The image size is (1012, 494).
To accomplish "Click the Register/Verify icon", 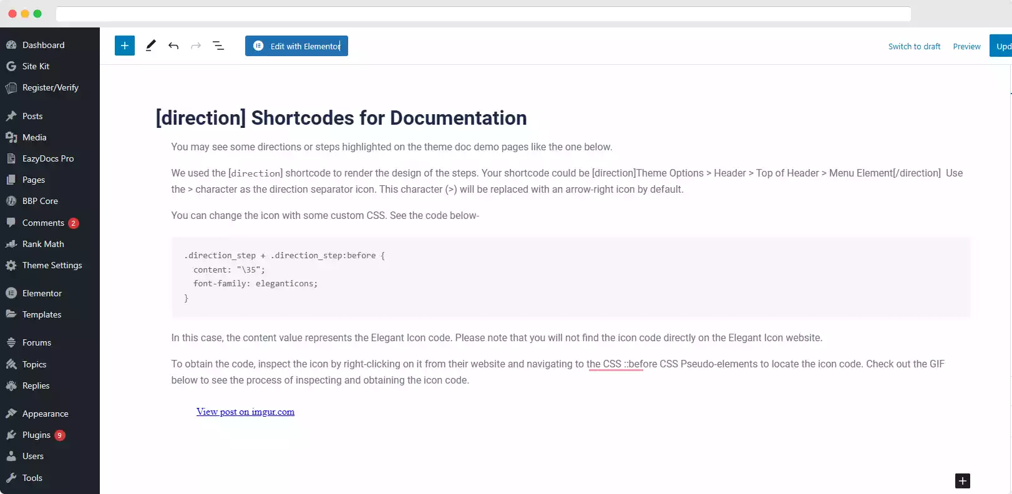I will tap(11, 88).
